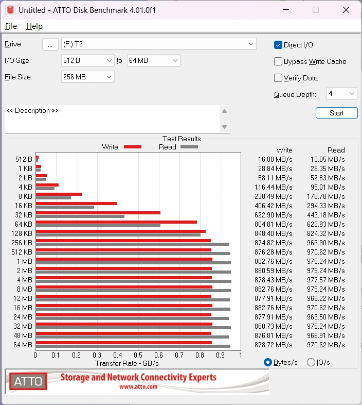Click the Write column header
Viewport: 362px width, 405px height.
click(x=284, y=150)
